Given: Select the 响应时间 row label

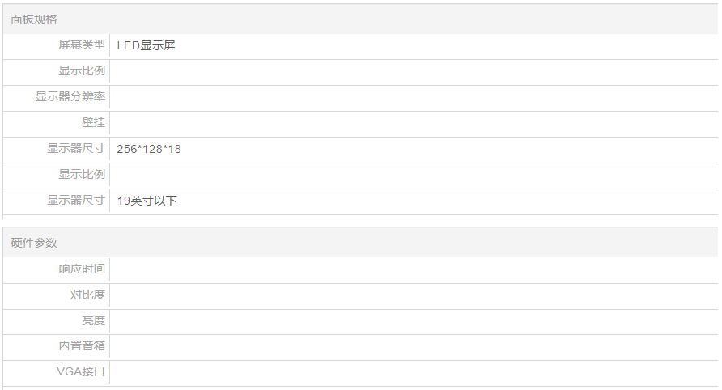Looking at the screenshot, I should pyautogui.click(x=82, y=269).
